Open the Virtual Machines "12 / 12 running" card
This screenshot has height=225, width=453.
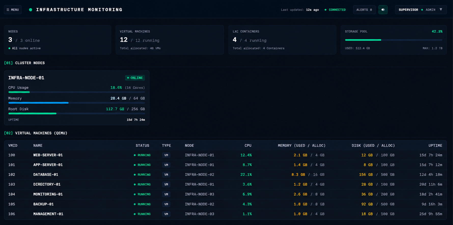(x=170, y=40)
